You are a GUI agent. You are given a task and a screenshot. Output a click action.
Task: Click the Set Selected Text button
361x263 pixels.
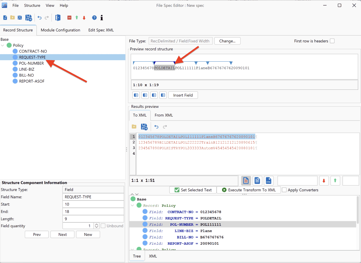(193, 190)
